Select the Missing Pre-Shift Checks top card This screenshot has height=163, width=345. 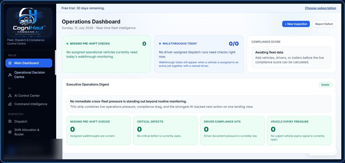point(106,54)
